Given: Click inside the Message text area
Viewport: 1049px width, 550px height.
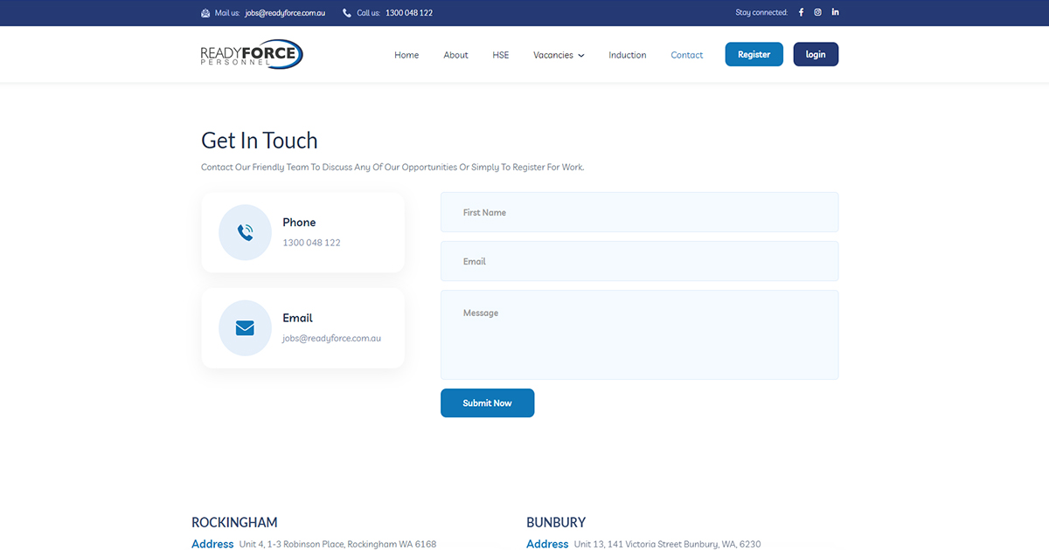Looking at the screenshot, I should [639, 335].
